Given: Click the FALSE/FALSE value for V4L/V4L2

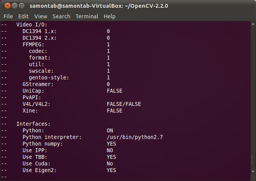Looking at the screenshot, I should [124, 104].
